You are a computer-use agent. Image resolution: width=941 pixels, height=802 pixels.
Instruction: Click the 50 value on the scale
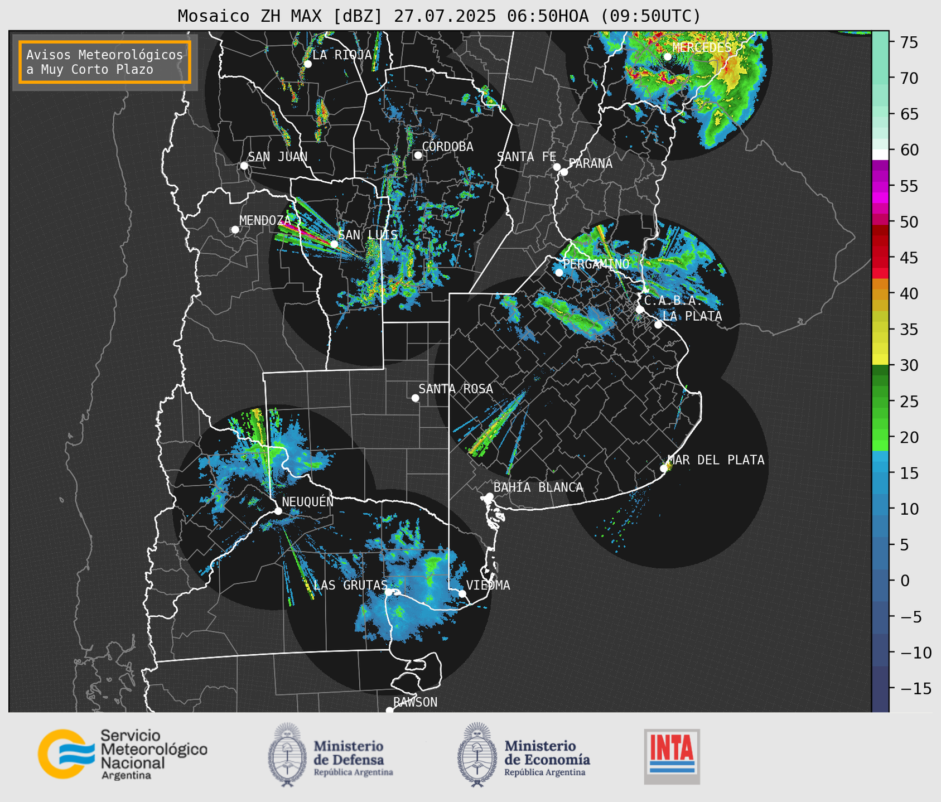(x=908, y=222)
